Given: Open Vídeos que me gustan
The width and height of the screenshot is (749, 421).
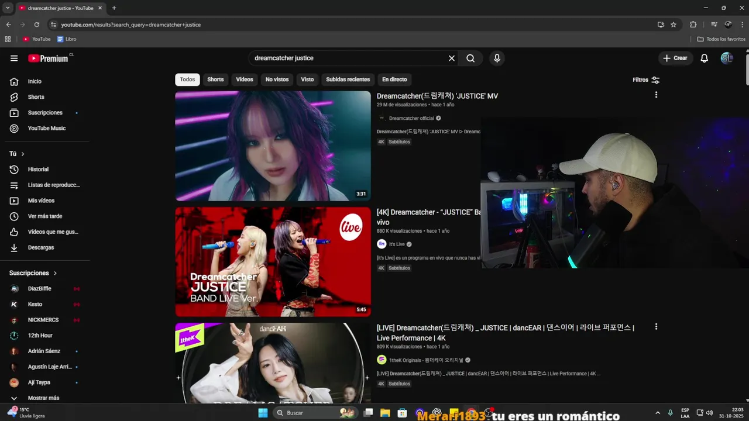Looking at the screenshot, I should tap(46, 232).
